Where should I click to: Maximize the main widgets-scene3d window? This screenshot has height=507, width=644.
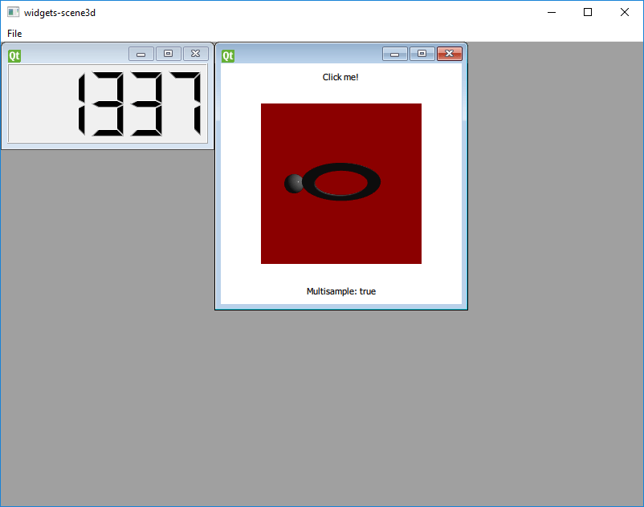[587, 12]
